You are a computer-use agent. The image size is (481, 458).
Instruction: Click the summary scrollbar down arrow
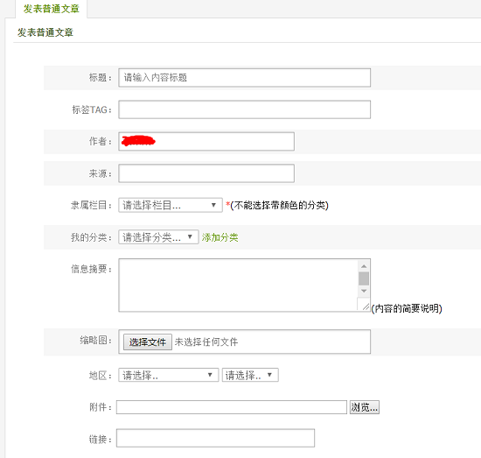(x=364, y=291)
